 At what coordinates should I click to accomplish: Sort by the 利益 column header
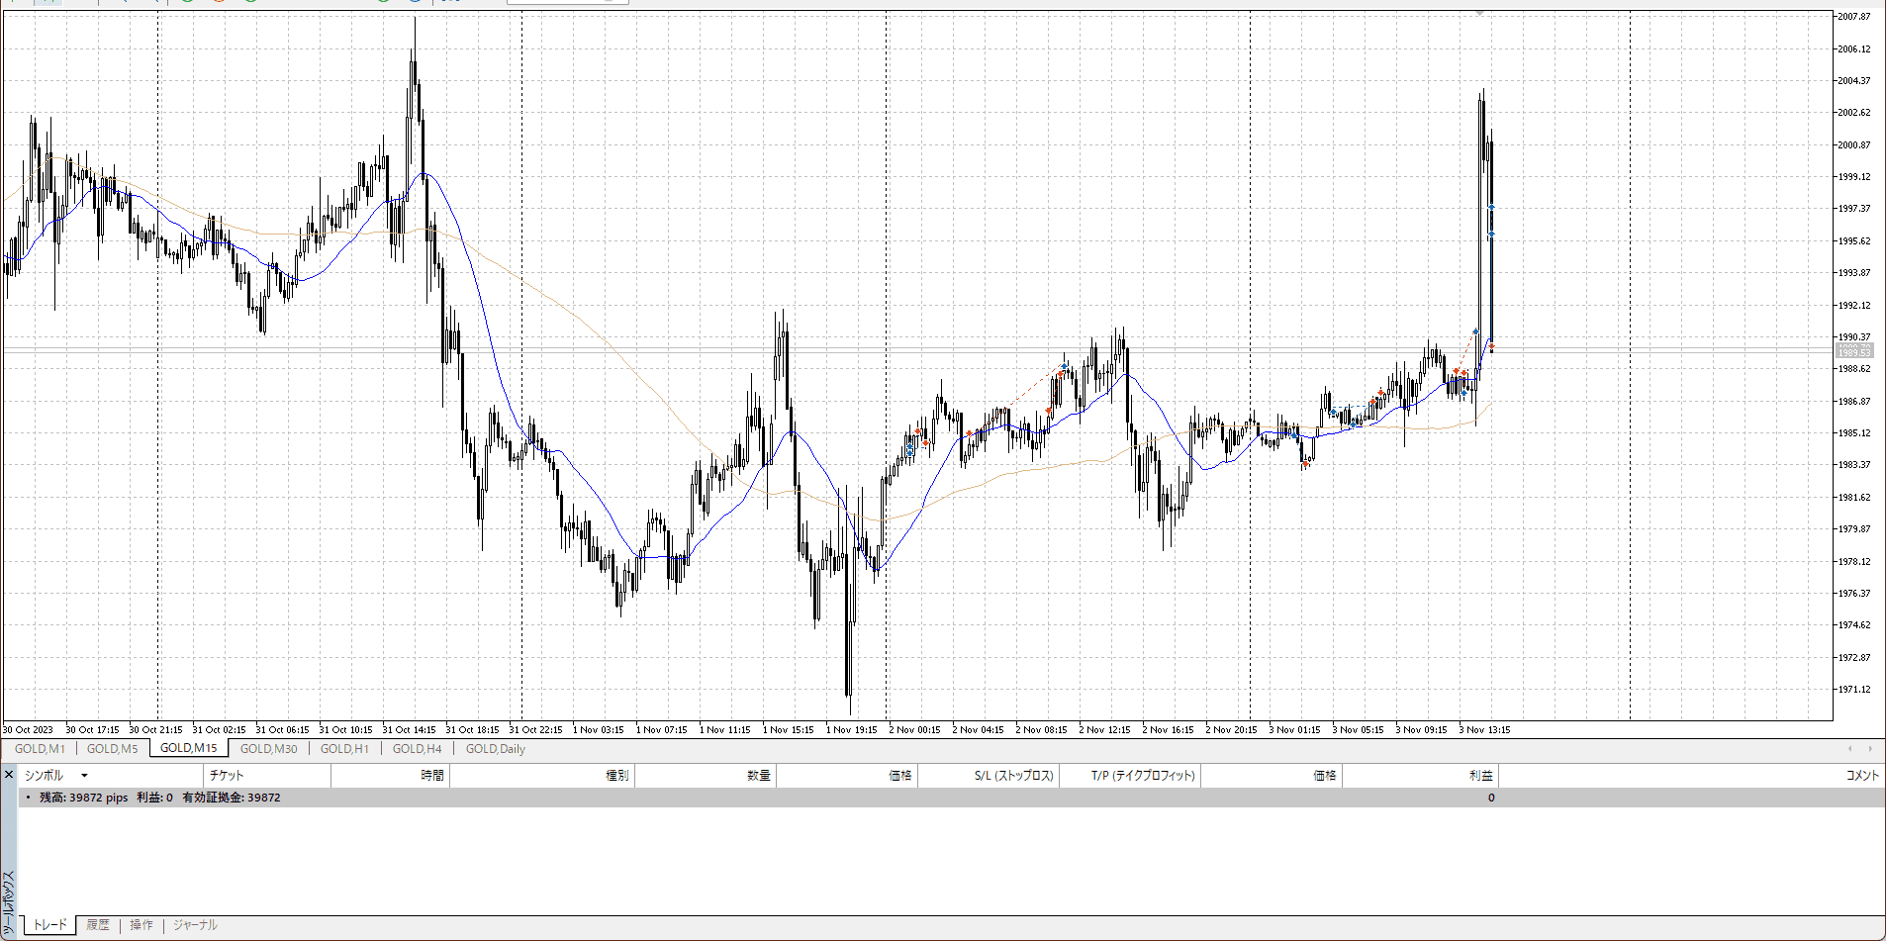pos(1480,776)
